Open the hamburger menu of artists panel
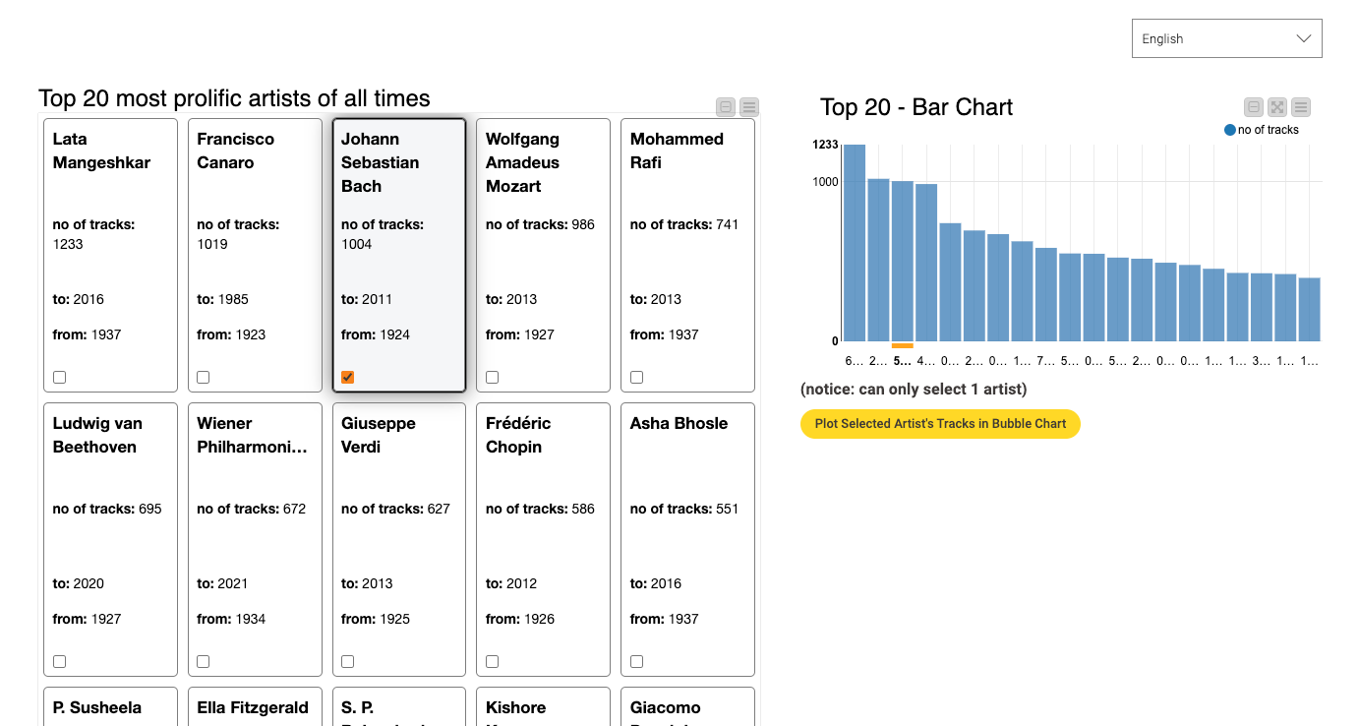 coord(749,107)
